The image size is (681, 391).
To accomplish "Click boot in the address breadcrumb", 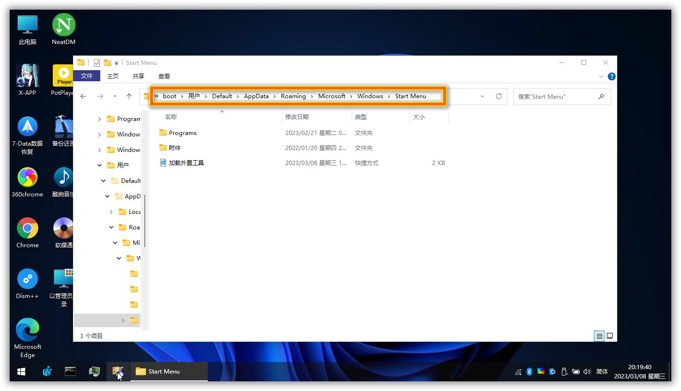I will point(170,96).
